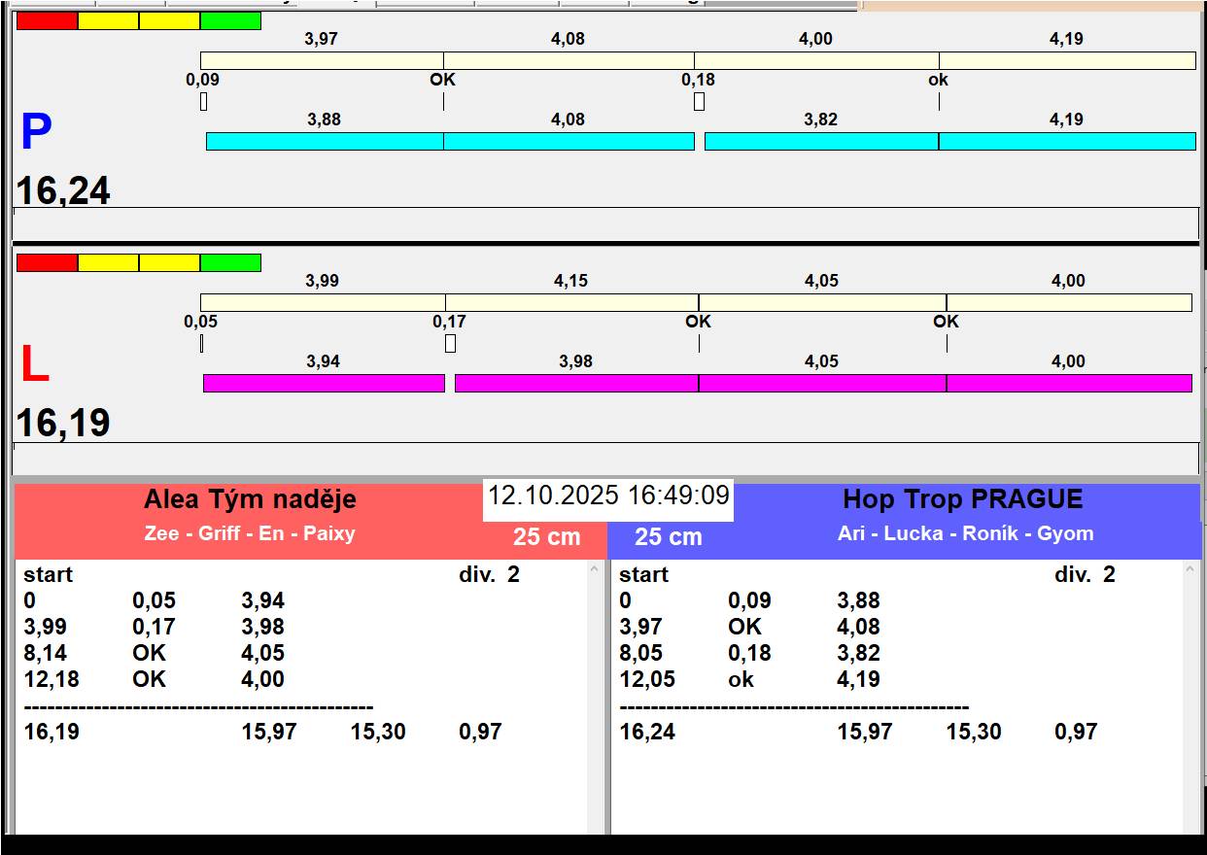Viewport: 1207px width, 855px height.
Task: Click the second yellow light in lane L
Action: pos(169,263)
